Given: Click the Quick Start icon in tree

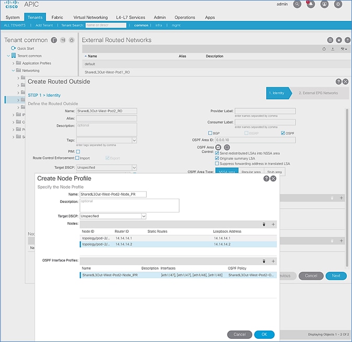Looking at the screenshot, I should click(x=13, y=48).
